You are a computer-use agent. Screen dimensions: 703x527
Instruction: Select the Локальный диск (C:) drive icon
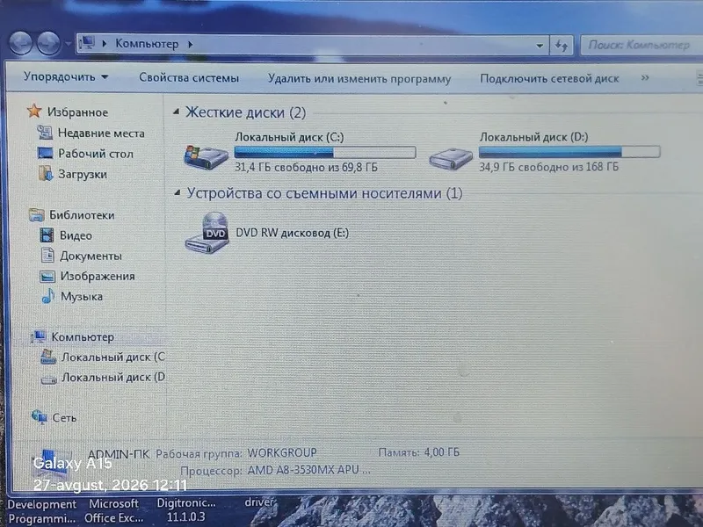[x=207, y=156]
